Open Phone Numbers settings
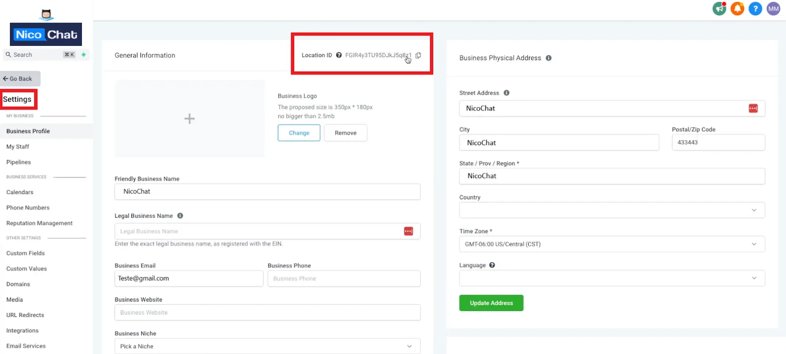786x354 pixels. pos(28,208)
